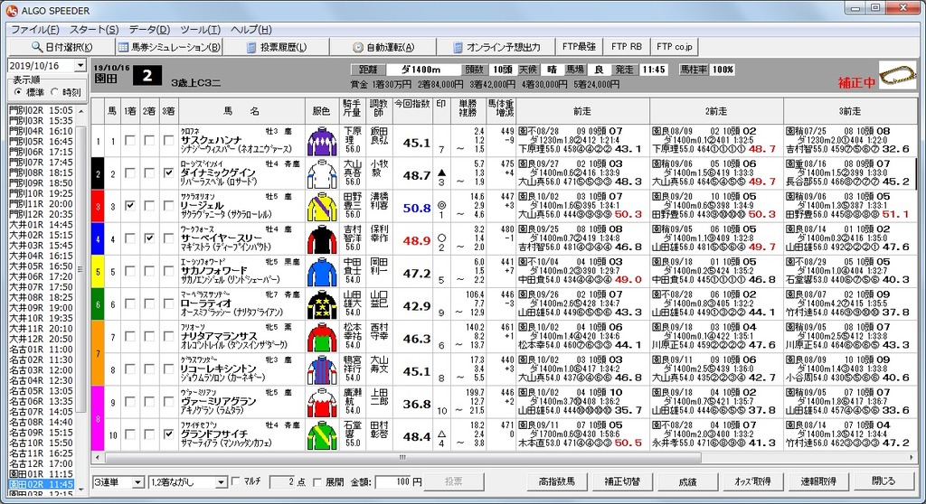This screenshot has height=504, width=926.
Task: Click the オッズ取得 button
Action: [752, 481]
